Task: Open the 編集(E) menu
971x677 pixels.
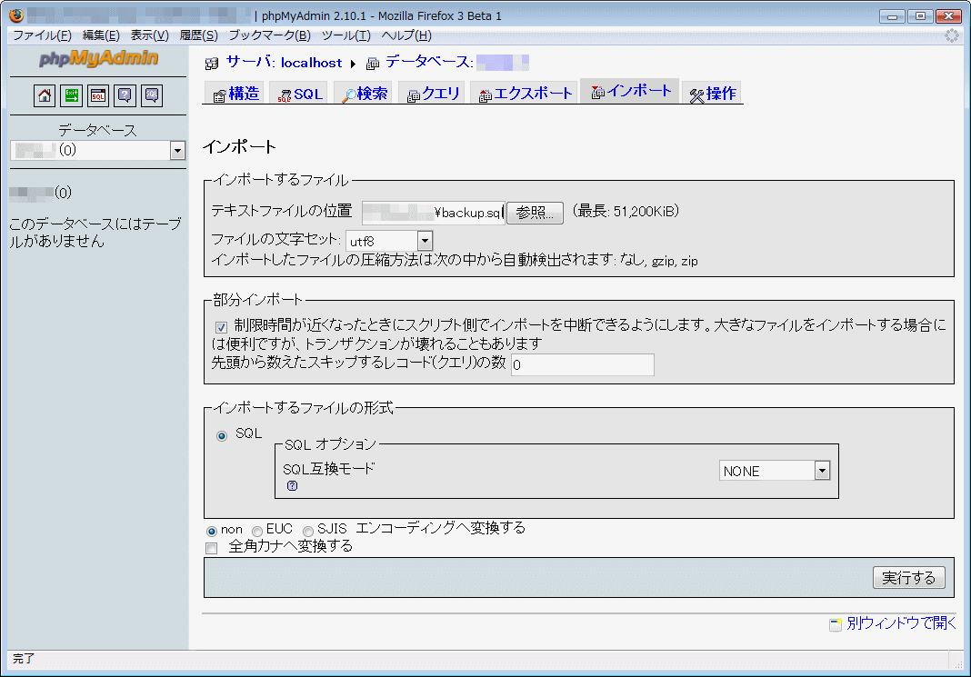Action: pyautogui.click(x=101, y=35)
